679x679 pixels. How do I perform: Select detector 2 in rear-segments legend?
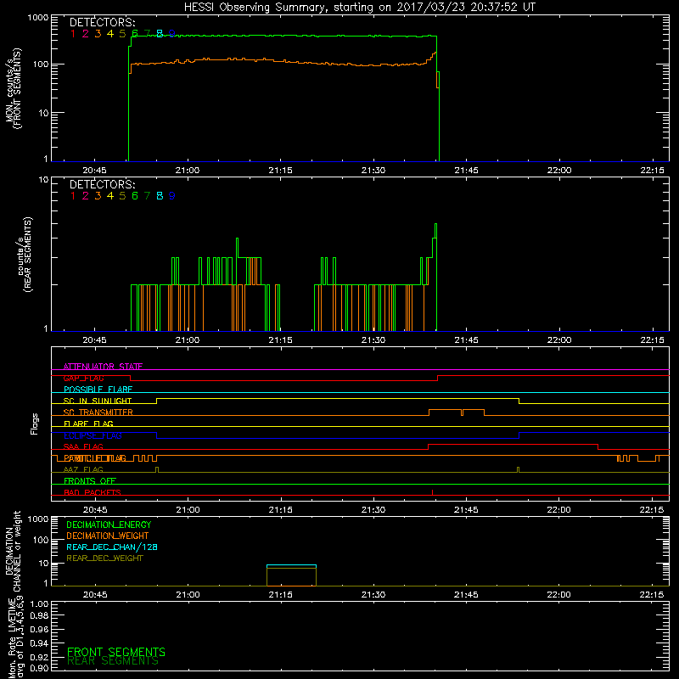point(86,196)
